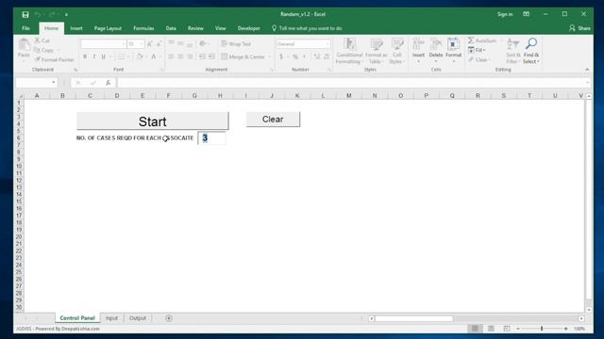Decrease font size with smaller A icon
Viewport: 604px width, 339px height.
pyautogui.click(x=159, y=44)
